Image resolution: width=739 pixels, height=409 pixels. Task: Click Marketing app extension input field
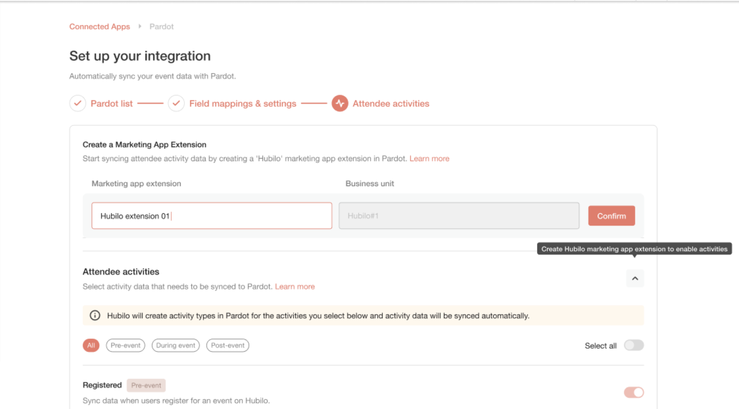[212, 215]
